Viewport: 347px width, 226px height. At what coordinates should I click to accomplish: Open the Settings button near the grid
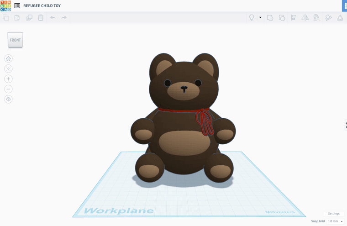333,214
